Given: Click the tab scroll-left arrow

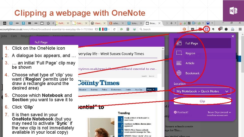Looking at the screenshot, I should pyautogui.click(x=53, y=23).
